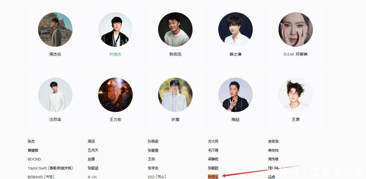Select 王力宏's avatar thumbnail

tap(115, 95)
